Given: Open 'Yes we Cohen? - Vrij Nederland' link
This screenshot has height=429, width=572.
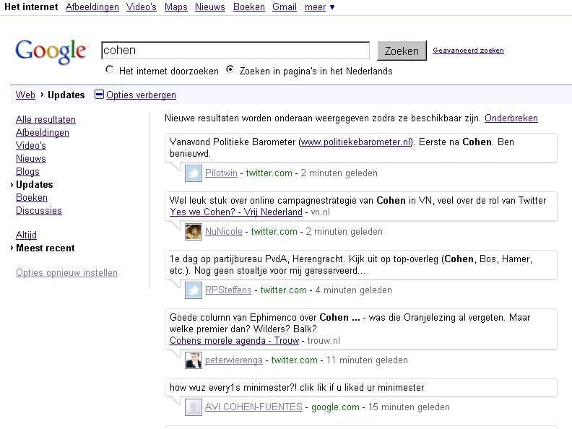Looking at the screenshot, I should (x=236, y=212).
